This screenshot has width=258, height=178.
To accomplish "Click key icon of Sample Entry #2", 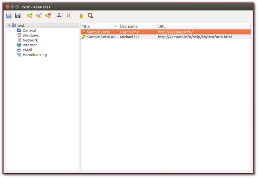I will 84,37.
